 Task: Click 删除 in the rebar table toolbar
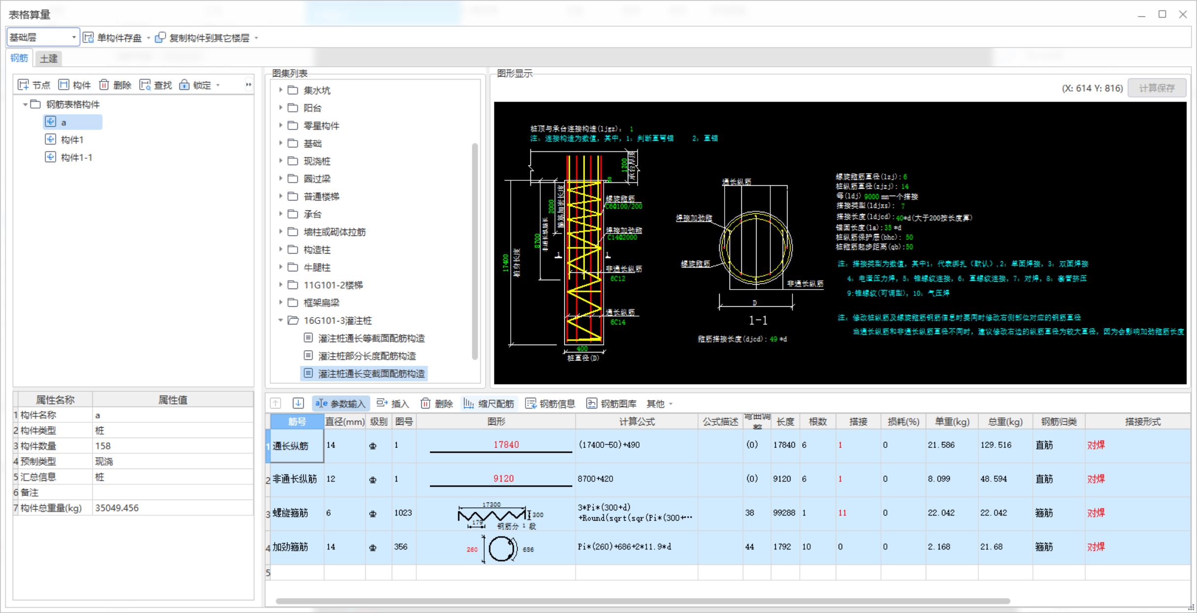coord(437,404)
